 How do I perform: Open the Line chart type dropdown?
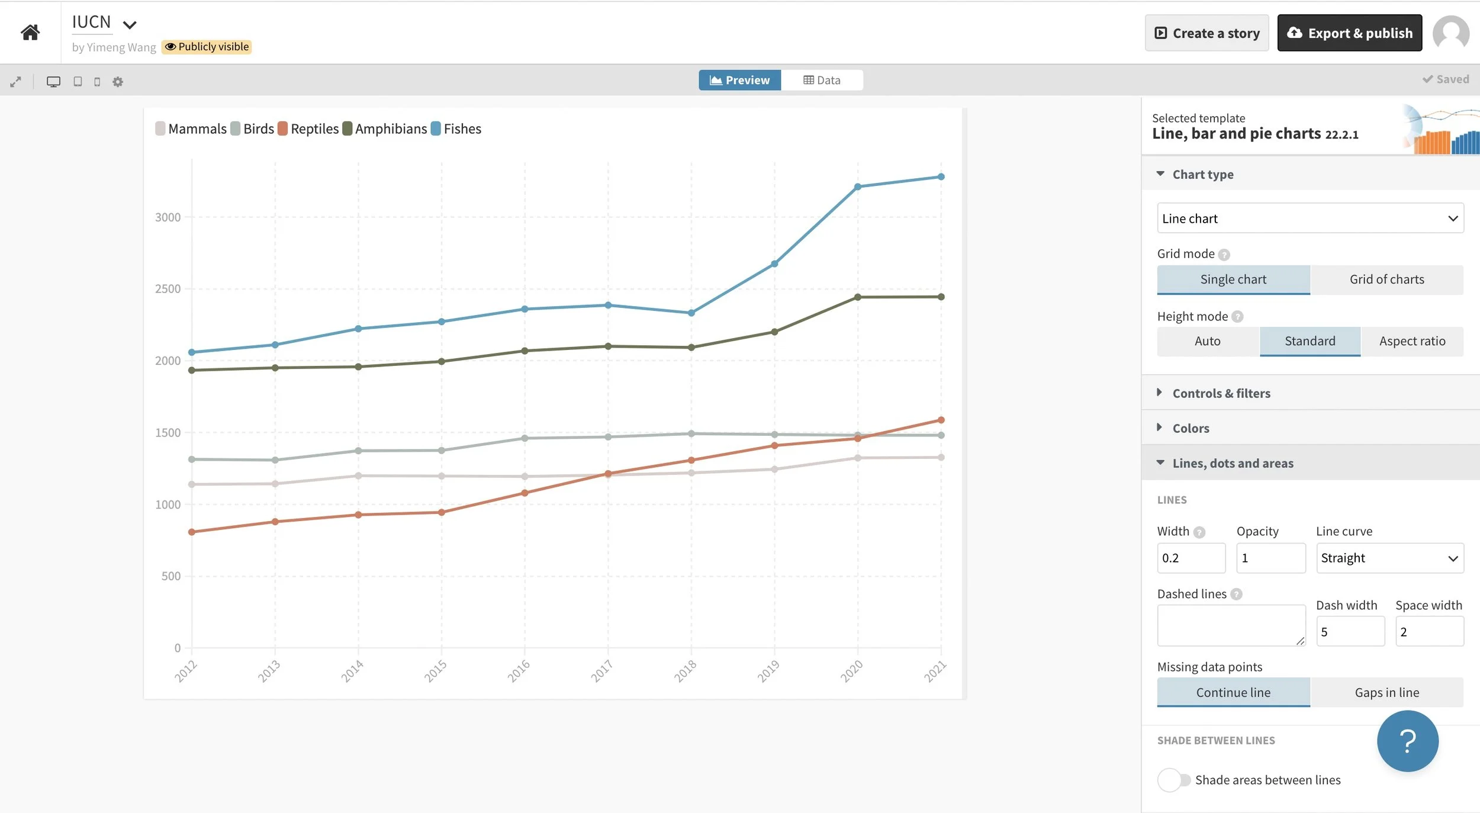(x=1310, y=218)
